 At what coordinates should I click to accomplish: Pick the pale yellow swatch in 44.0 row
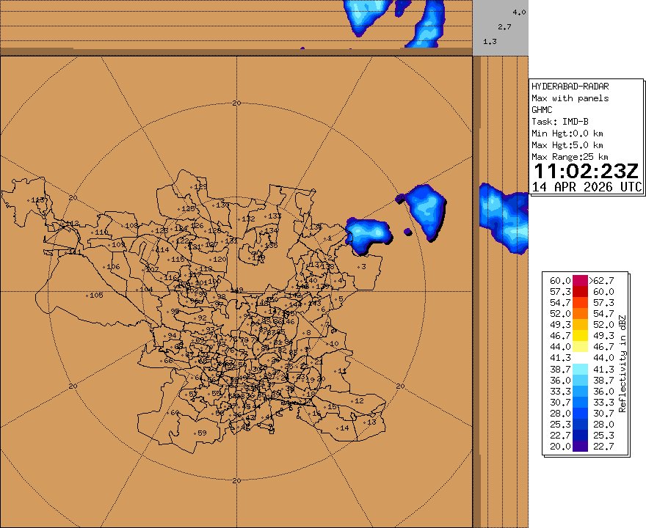tap(580, 347)
